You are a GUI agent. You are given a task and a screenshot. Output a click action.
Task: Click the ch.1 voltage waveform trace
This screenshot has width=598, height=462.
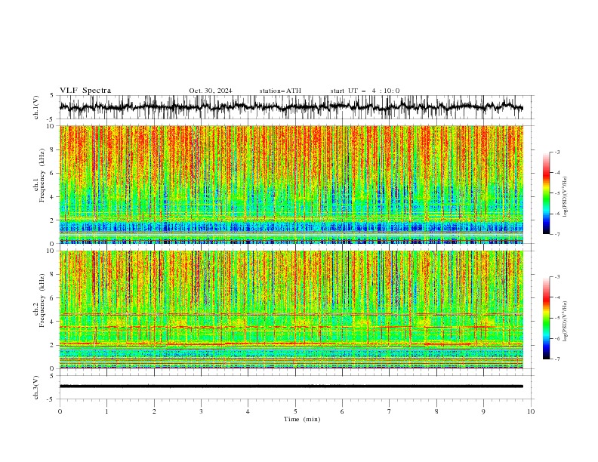pos(291,106)
